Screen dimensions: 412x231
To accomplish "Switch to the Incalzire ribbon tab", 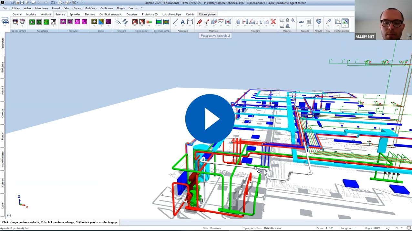I will 31,14.
